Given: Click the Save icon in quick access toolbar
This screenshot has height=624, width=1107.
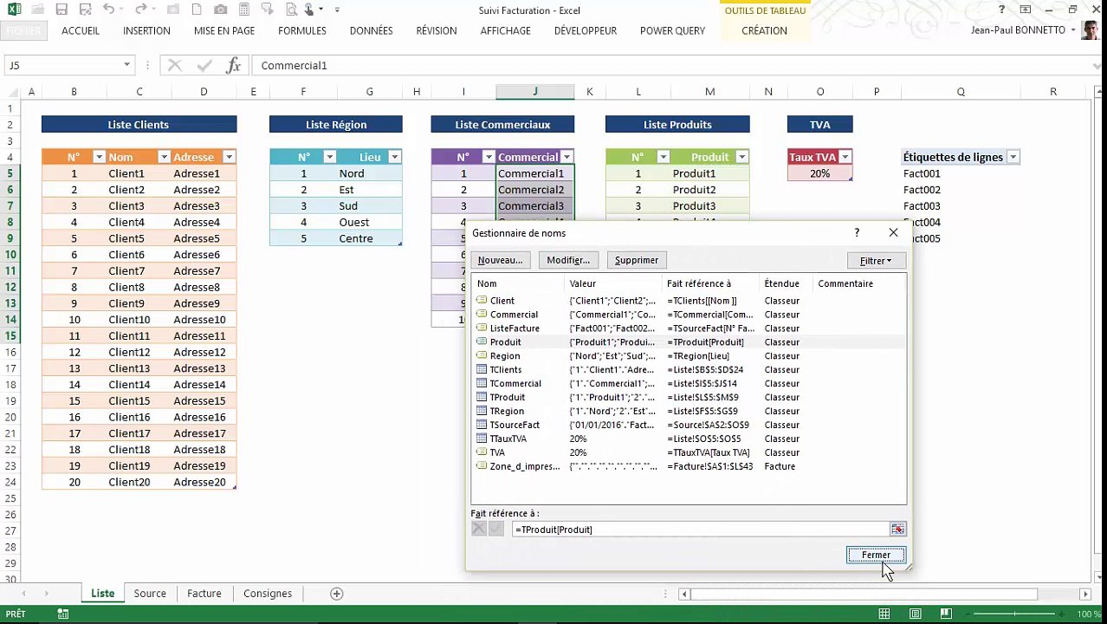Looking at the screenshot, I should pyautogui.click(x=61, y=10).
